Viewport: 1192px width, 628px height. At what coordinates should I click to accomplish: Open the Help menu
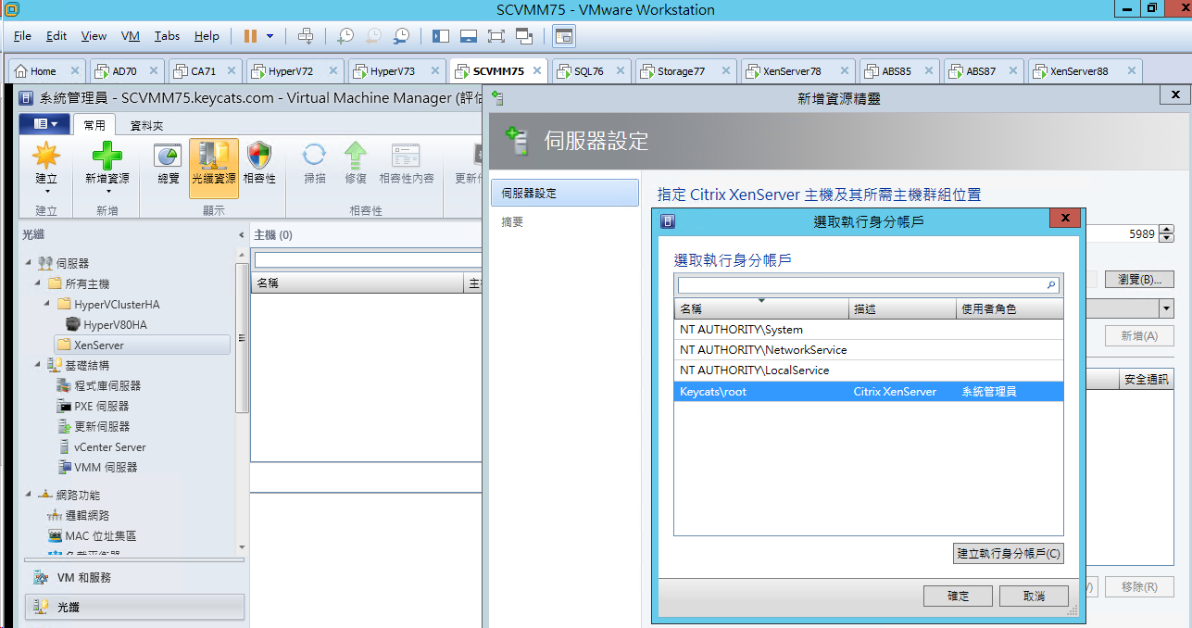click(207, 36)
